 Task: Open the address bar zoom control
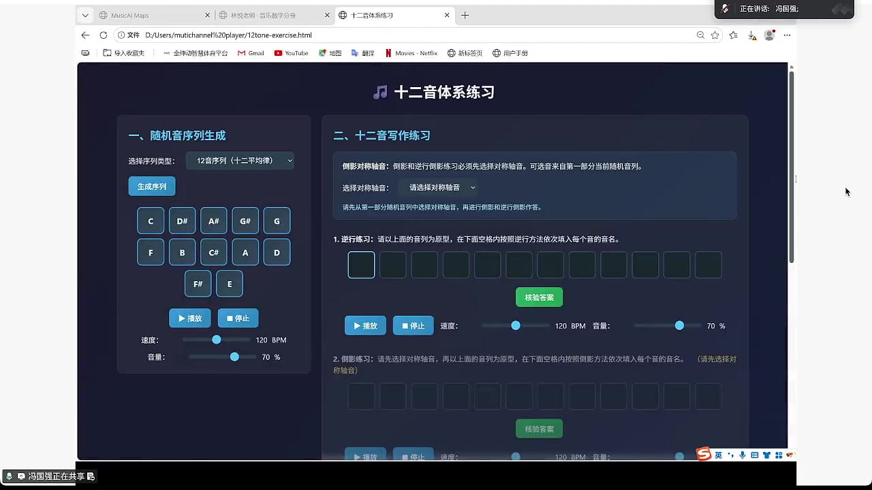(700, 35)
